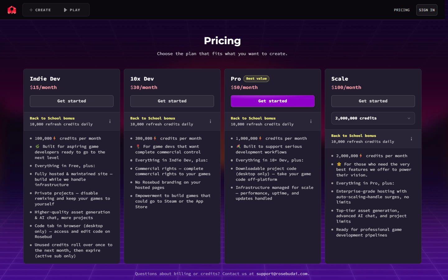Screen dimensions: 448x280
Task: Click the Best value badge on Pro
Action: 256,79
